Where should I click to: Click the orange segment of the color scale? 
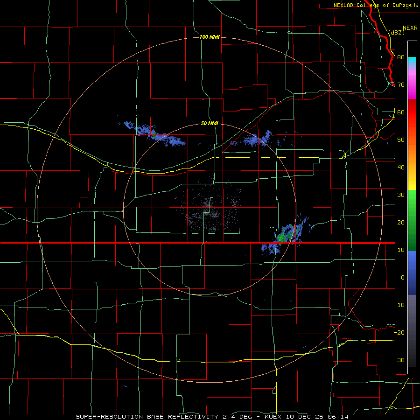(412, 153)
